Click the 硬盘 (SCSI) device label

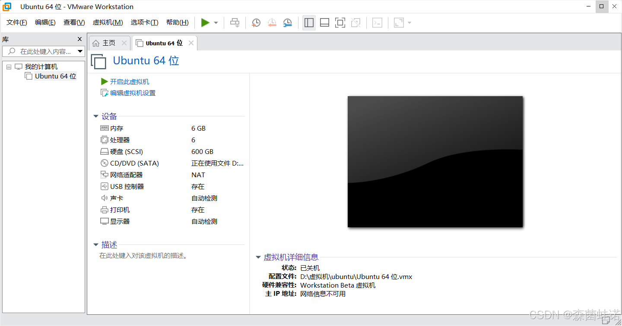(127, 152)
